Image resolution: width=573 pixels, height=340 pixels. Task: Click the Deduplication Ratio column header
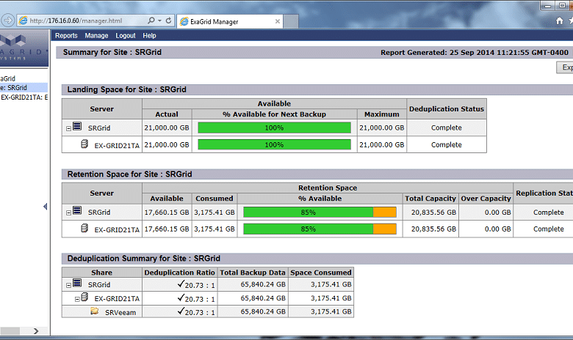coord(179,272)
